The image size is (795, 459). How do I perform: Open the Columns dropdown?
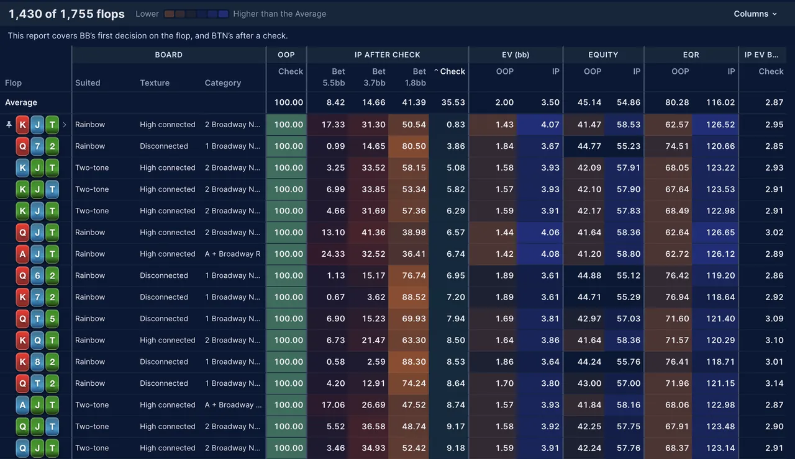[755, 14]
